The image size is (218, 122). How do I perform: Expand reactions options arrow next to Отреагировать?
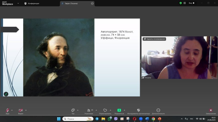[x=111, y=110]
